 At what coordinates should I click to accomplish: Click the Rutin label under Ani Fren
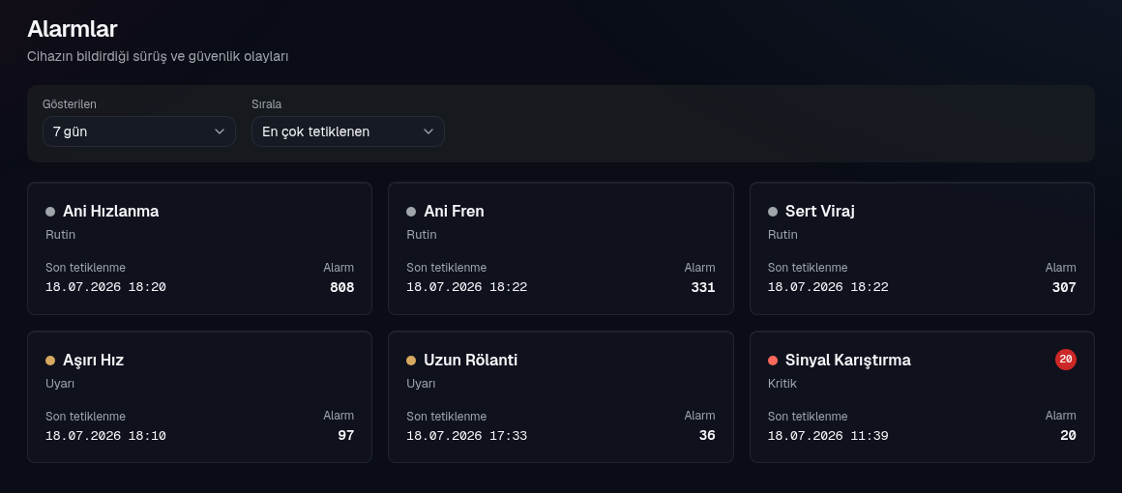coord(422,235)
